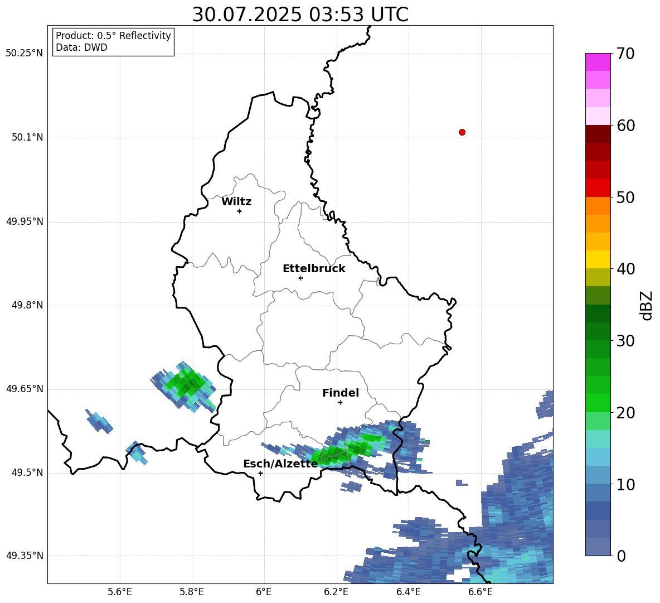Click the 6.6°E longitude label
The image size is (660, 603).
point(481,592)
